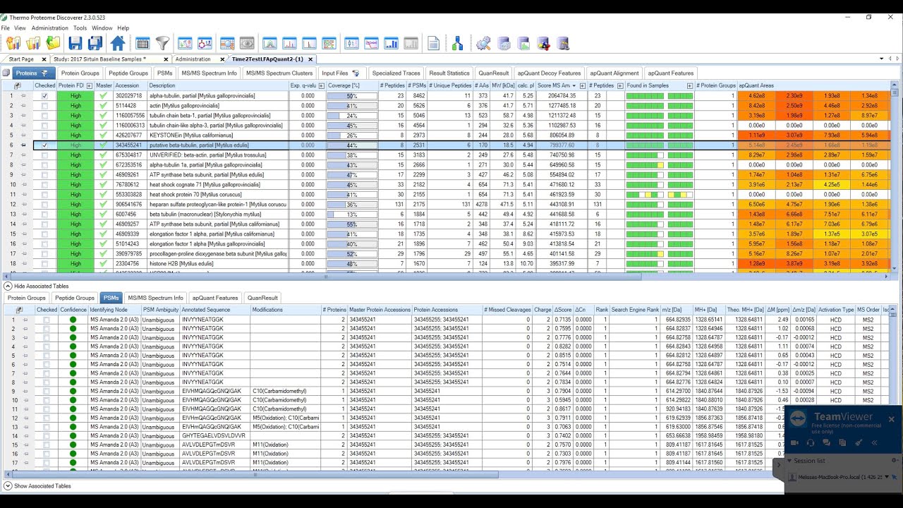Click the TeamViewer video camera icon
This screenshot has width=903, height=508.
[x=794, y=442]
